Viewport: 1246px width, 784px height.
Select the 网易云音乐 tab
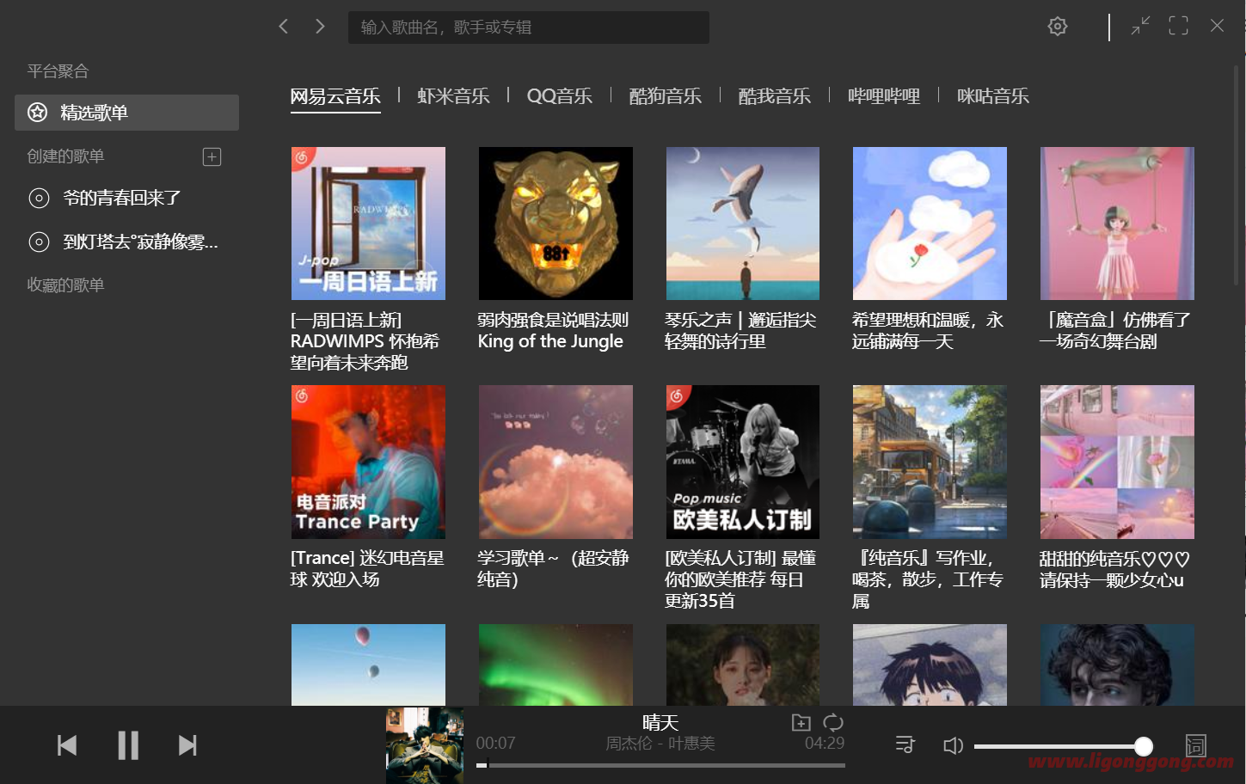335,96
